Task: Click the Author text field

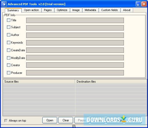Action: (x=75, y=35)
